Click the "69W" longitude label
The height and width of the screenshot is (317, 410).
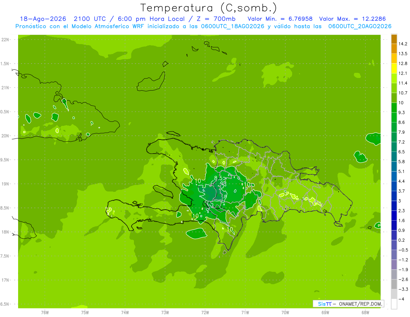pos(325,313)
